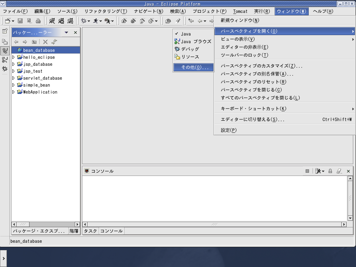Click the New Java Class toolbar icon

pyautogui.click(x=151, y=21)
